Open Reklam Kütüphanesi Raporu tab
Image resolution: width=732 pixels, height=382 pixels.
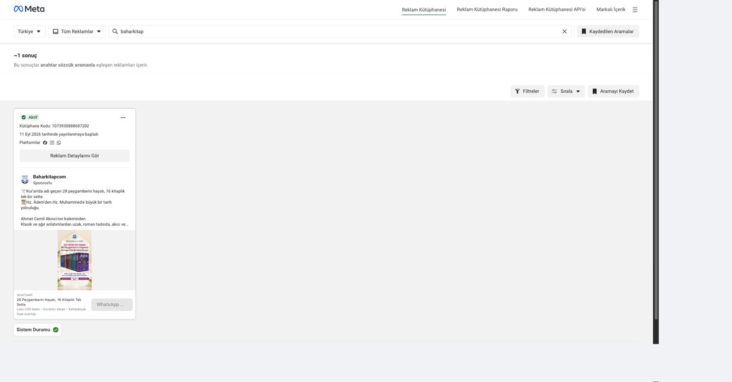click(487, 10)
